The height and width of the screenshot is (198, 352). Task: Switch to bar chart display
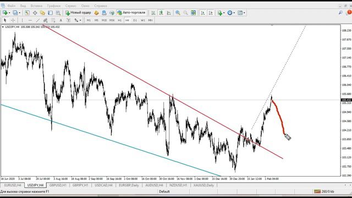coord(153,13)
